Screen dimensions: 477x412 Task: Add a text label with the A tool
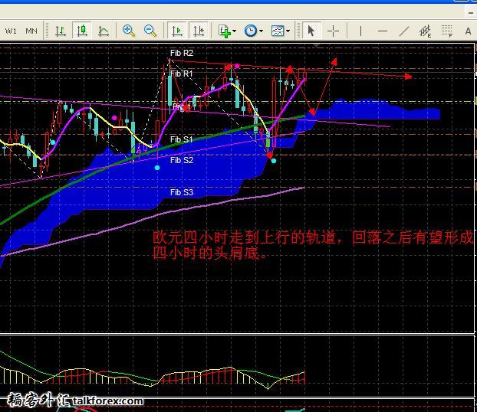pyautogui.click(x=468, y=31)
